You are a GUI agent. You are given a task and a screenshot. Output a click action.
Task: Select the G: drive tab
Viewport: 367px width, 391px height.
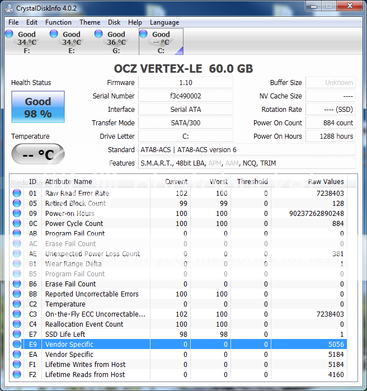pyautogui.click(x=116, y=41)
